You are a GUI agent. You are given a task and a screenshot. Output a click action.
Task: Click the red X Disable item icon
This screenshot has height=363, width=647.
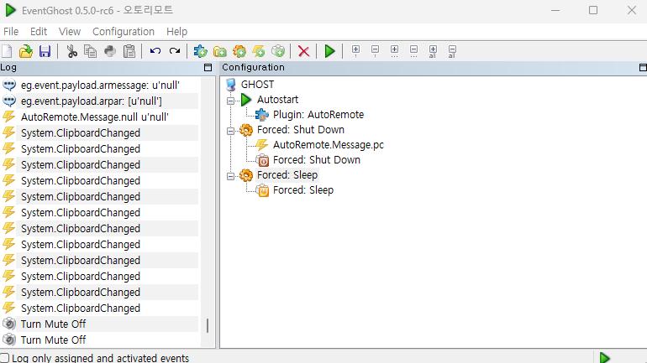pos(303,51)
